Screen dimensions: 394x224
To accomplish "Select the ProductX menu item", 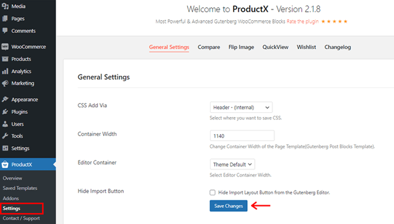I will 28,165.
